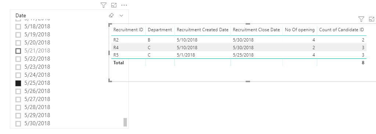
Task: Sort by Count of Candidate ID header
Action: coord(342,30)
